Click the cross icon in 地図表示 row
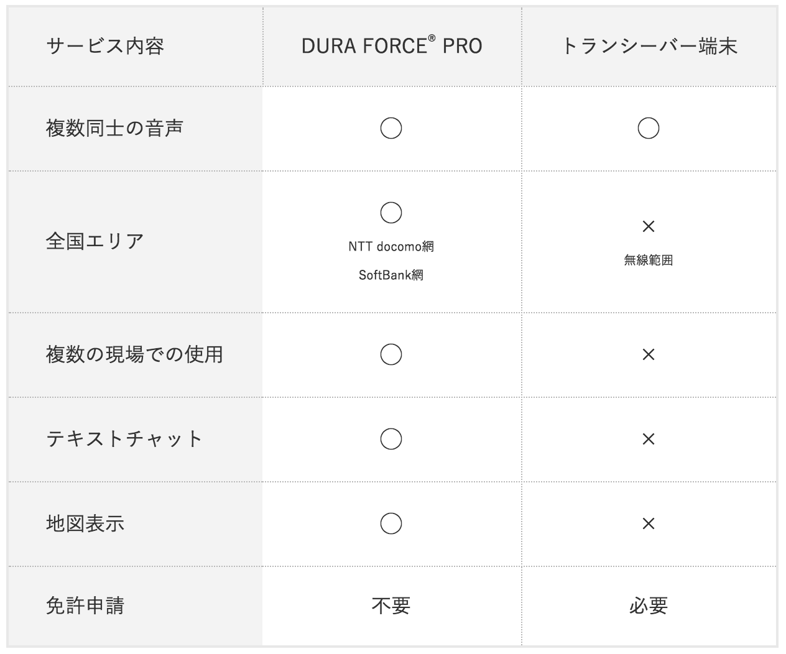The image size is (786, 654). click(x=649, y=523)
